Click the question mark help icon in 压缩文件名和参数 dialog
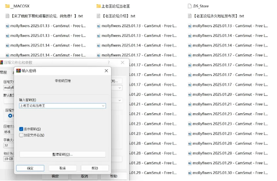 tap(109, 62)
